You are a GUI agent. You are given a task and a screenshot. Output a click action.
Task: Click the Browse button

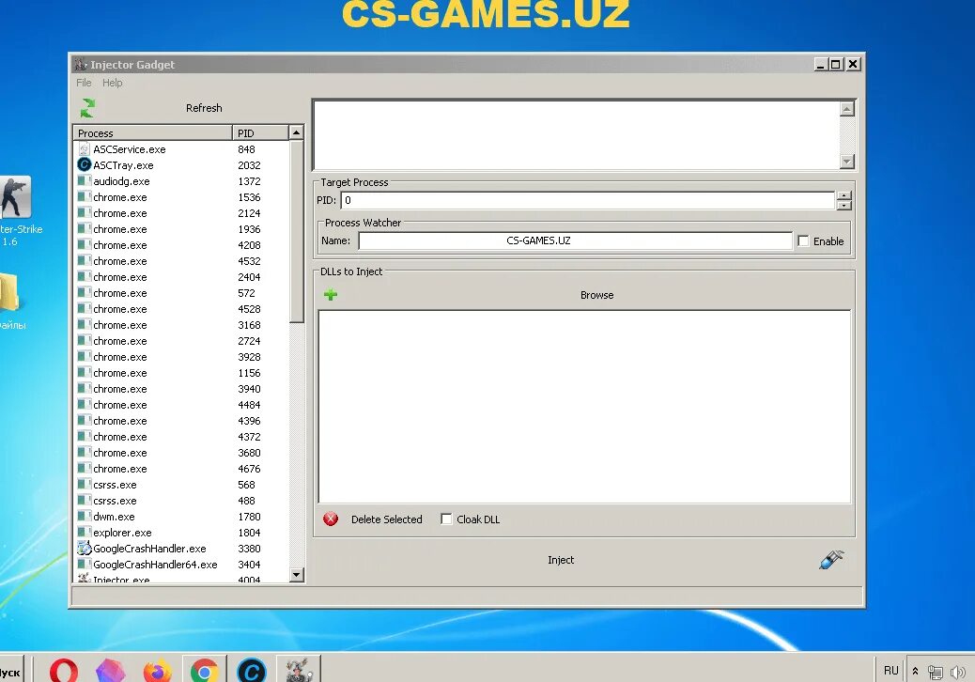[597, 295]
